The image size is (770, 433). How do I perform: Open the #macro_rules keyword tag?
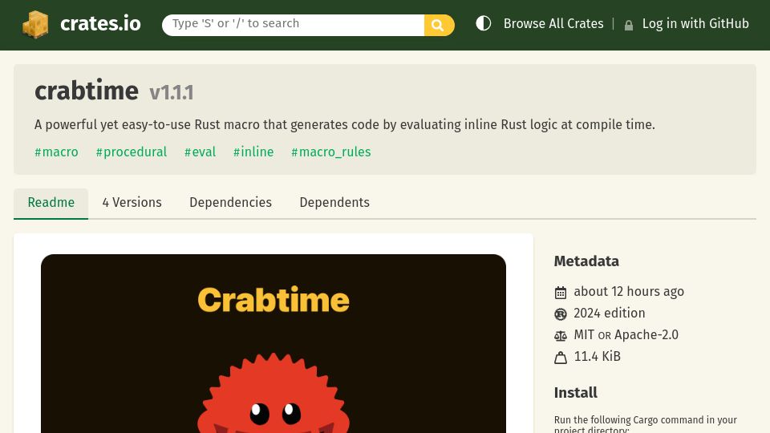point(331,152)
